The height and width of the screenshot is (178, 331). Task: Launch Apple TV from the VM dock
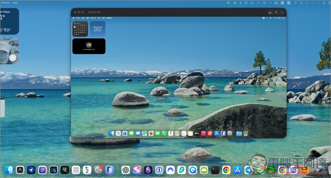coord(197,133)
